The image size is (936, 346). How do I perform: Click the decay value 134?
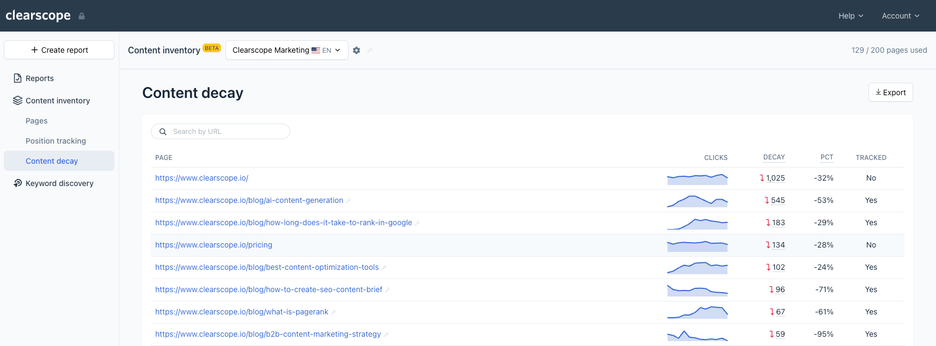click(x=779, y=245)
